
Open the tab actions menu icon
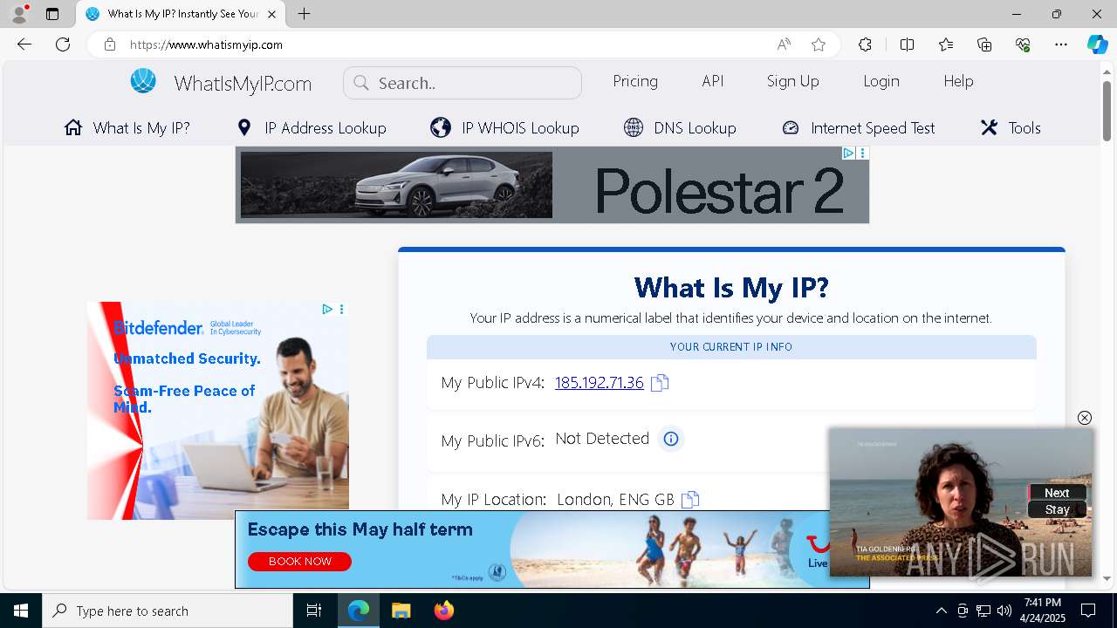[52, 14]
